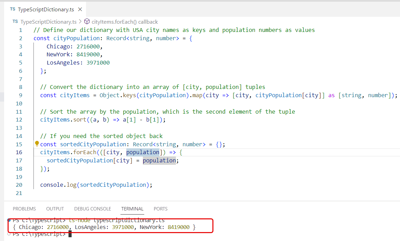Click 'NewYork: 8419000,' on line 4

click(x=74, y=55)
